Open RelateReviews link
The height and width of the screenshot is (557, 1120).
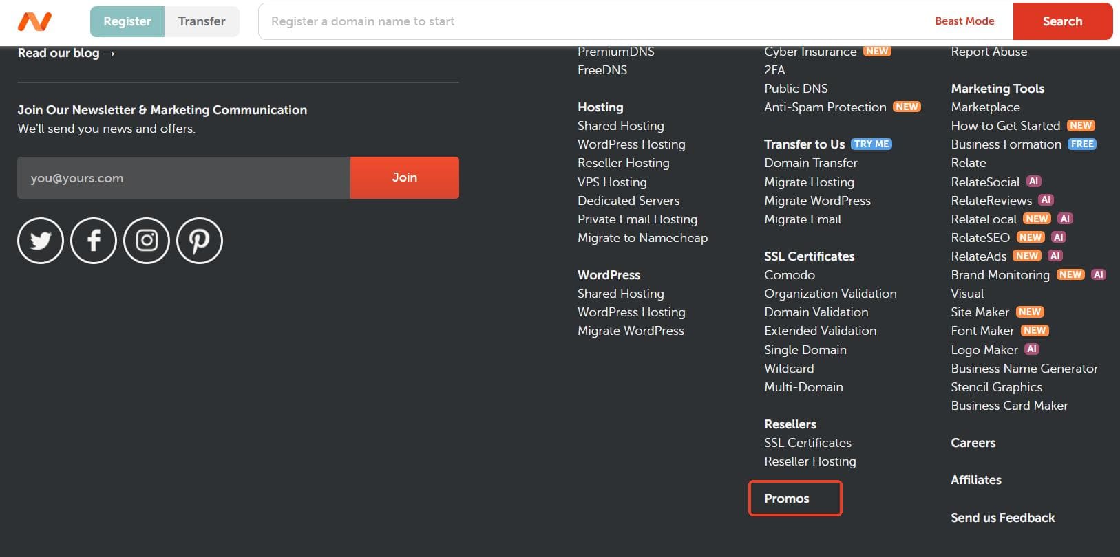coord(991,201)
